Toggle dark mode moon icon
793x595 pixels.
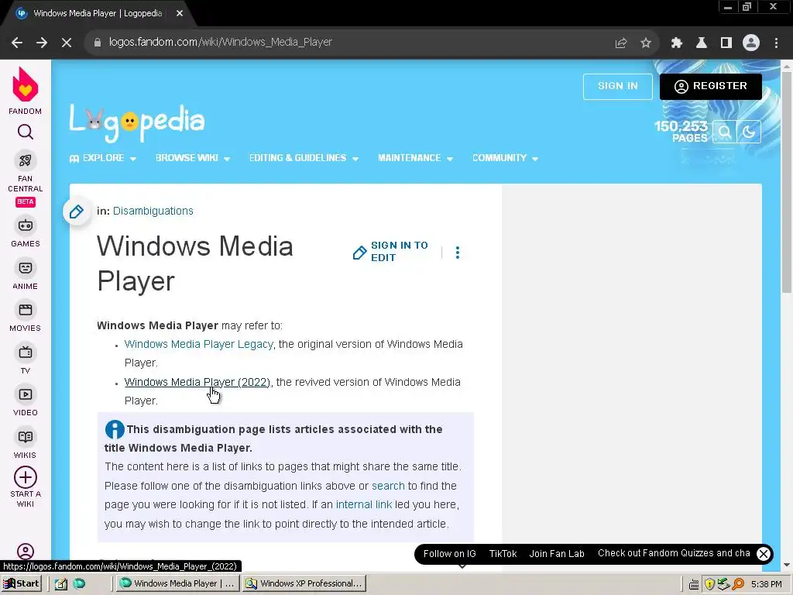749,132
